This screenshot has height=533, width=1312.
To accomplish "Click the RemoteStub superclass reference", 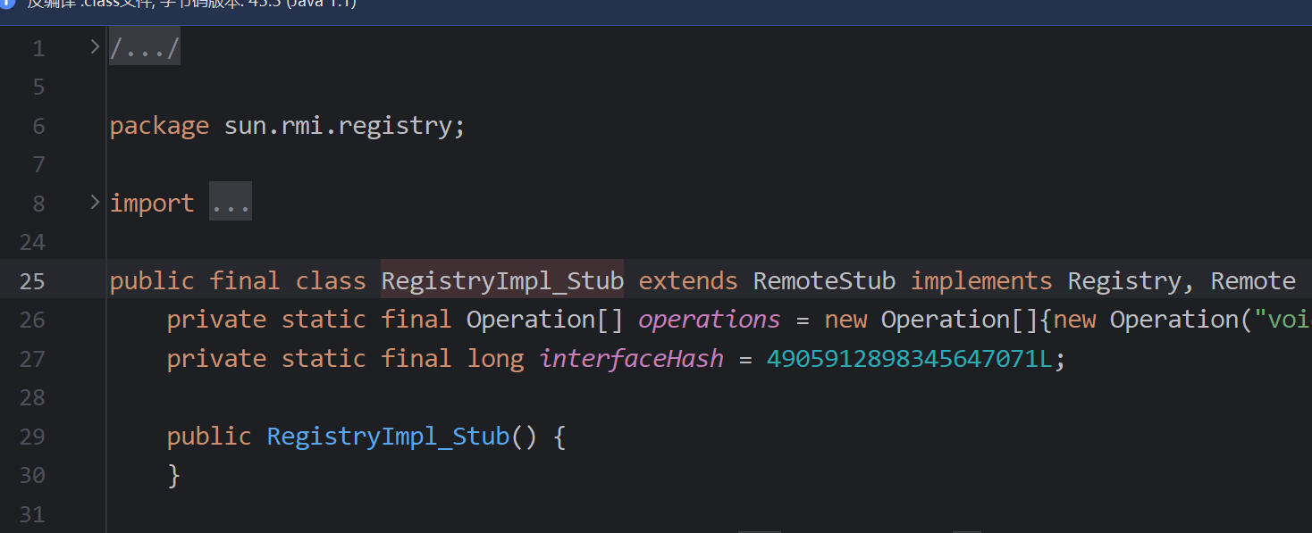I will [x=823, y=280].
